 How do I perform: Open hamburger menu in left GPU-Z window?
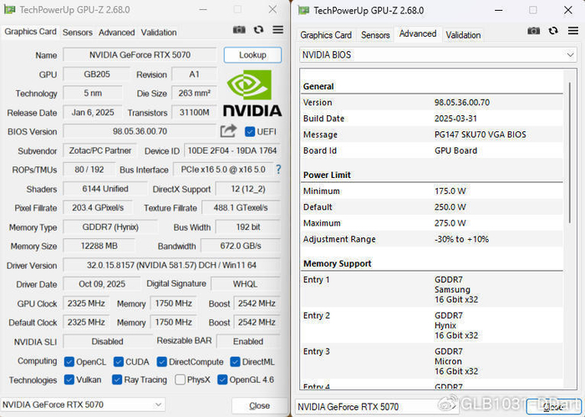click(x=278, y=30)
